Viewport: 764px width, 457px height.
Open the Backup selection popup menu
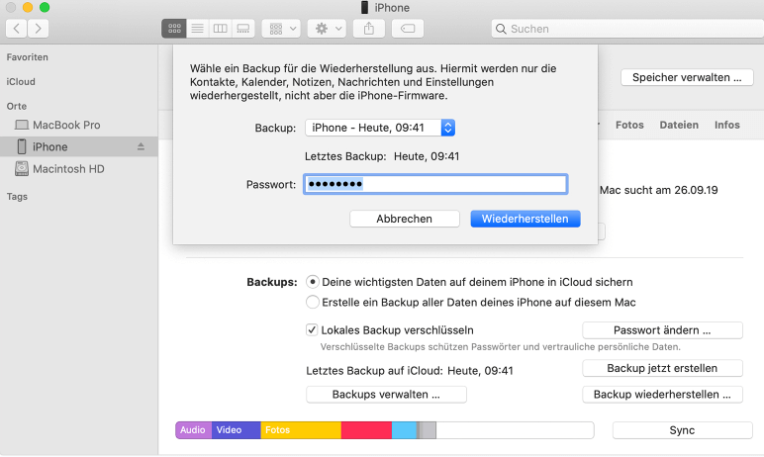[x=380, y=128]
